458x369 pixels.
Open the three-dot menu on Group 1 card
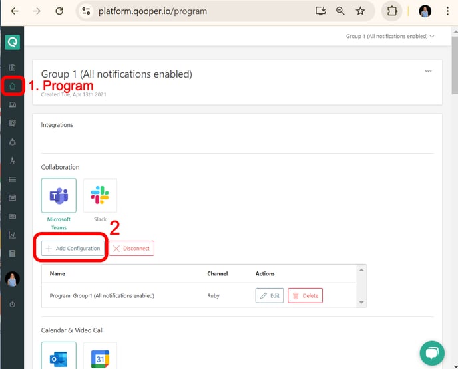click(x=428, y=71)
